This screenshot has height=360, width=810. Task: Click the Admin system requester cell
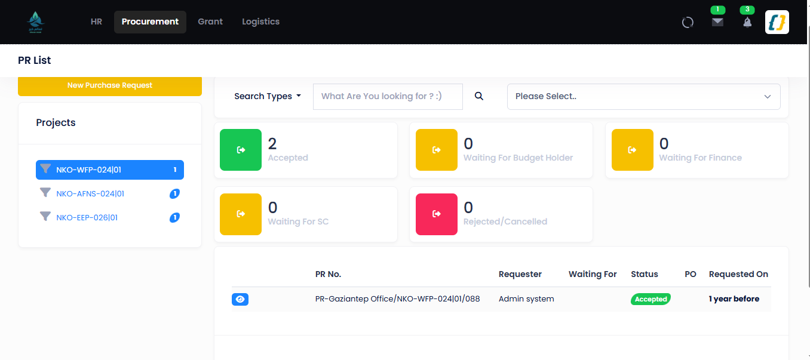point(526,299)
